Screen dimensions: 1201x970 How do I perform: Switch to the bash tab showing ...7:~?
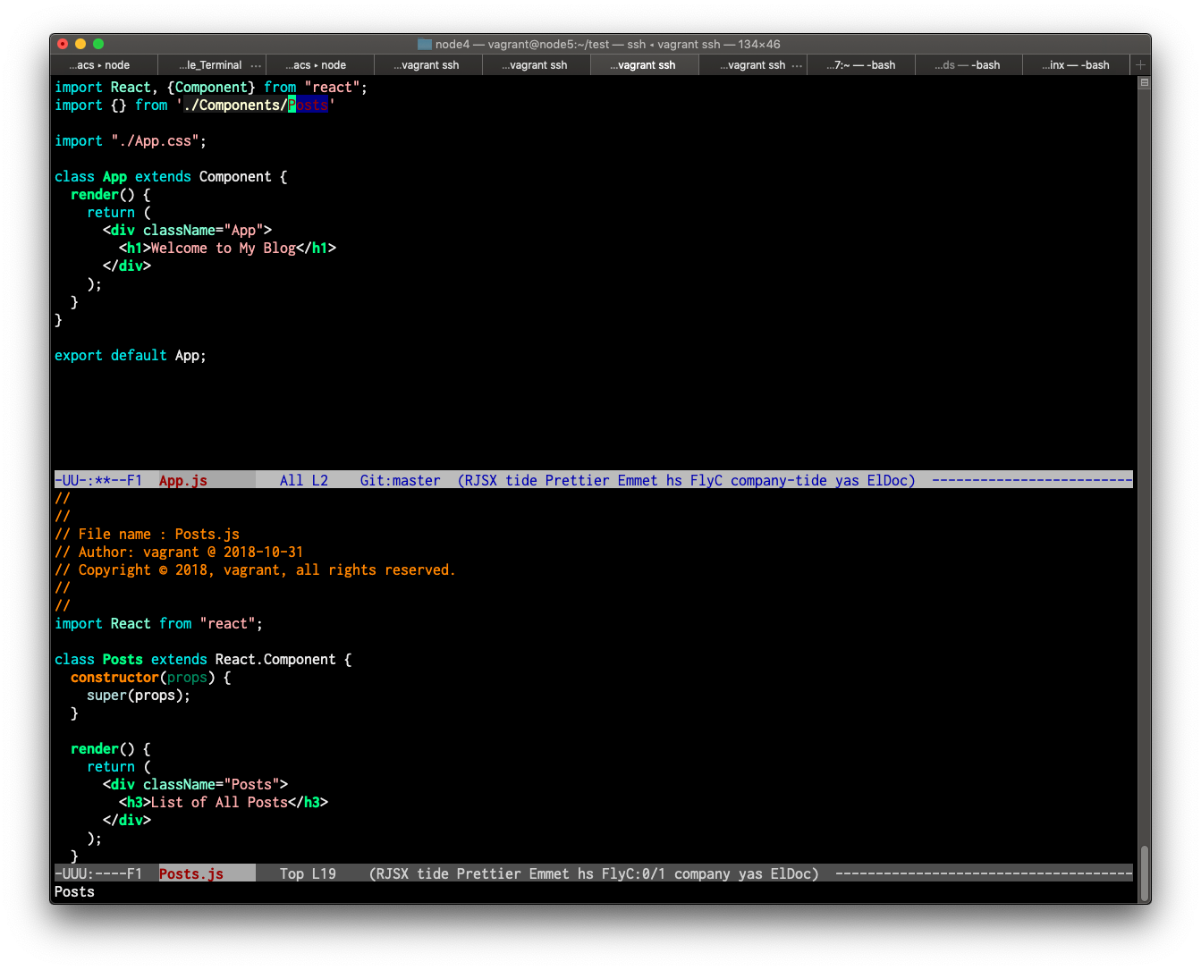(x=861, y=64)
